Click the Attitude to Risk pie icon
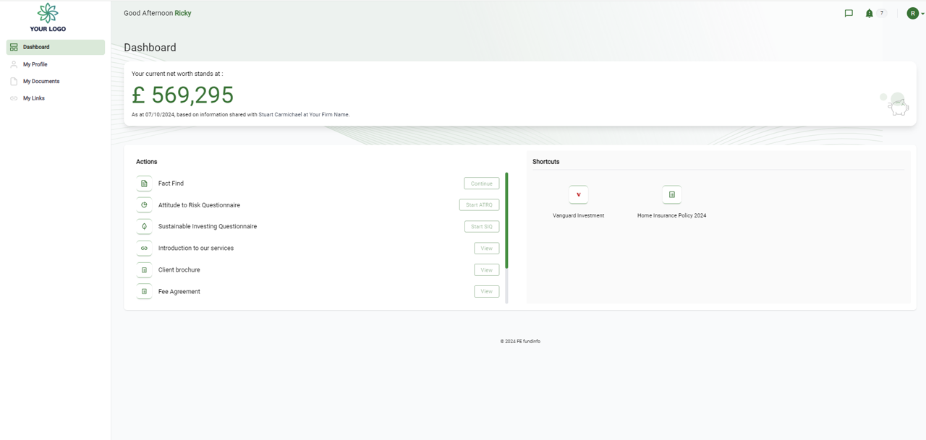This screenshot has height=440, width=926. click(144, 205)
